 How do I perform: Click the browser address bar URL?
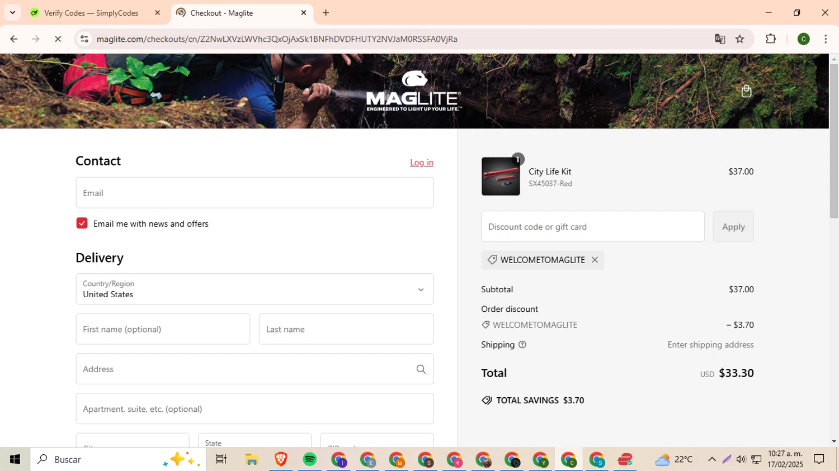pos(277,39)
